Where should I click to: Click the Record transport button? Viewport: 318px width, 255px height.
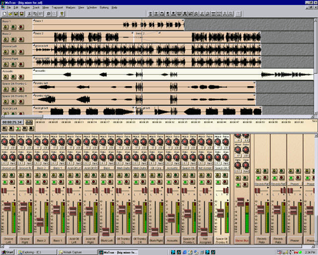coord(31,128)
